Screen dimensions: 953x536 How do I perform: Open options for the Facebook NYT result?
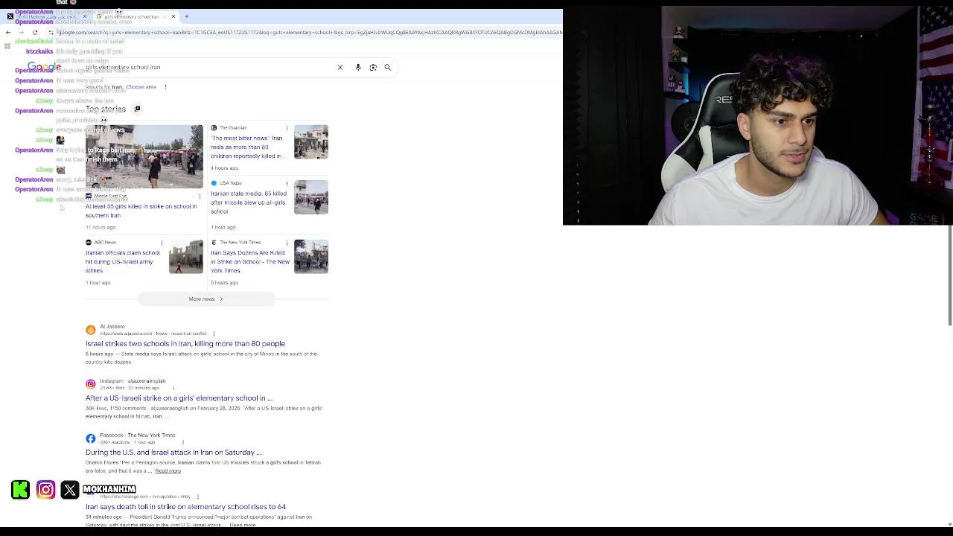coord(183,442)
